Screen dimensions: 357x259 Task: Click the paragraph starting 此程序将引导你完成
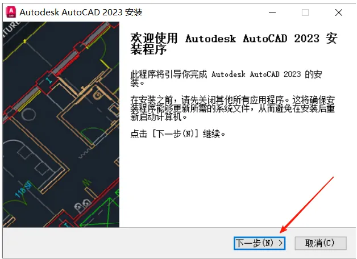point(226,78)
